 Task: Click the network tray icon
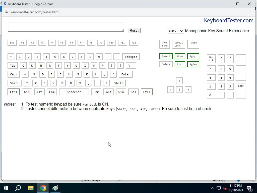pyautogui.click(x=219, y=188)
